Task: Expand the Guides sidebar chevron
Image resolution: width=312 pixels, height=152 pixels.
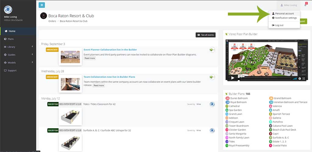Action: coord(32,55)
